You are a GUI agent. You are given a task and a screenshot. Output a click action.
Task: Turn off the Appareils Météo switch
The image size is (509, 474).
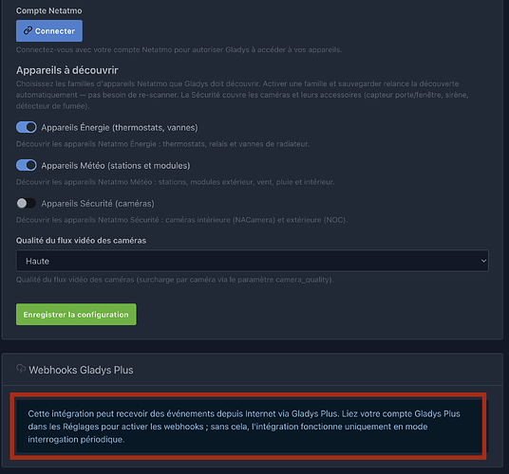click(x=27, y=165)
